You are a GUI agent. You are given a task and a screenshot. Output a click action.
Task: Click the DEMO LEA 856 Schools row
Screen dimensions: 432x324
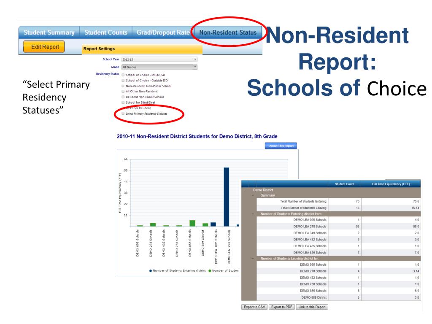coord(339,253)
